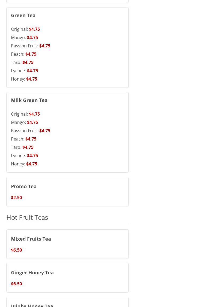The image size is (206, 307).
Task: Open the Ginger Honey Tea item
Action: [x=67, y=278]
